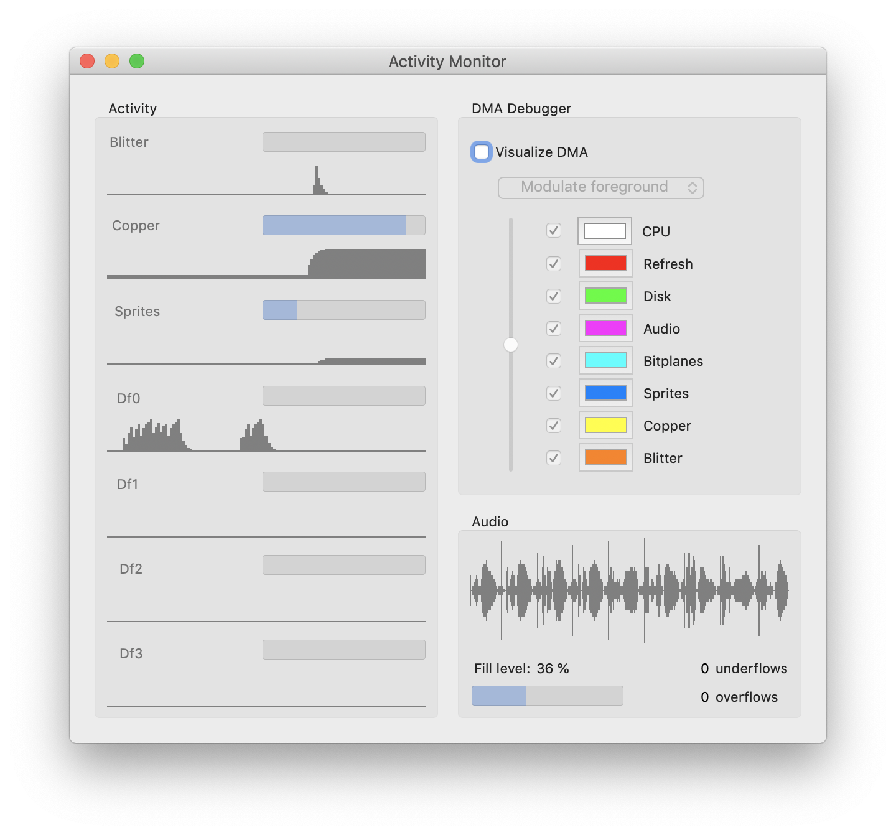Click the 'Fill level: 36 %' text
The image size is (896, 835).
click(521, 668)
